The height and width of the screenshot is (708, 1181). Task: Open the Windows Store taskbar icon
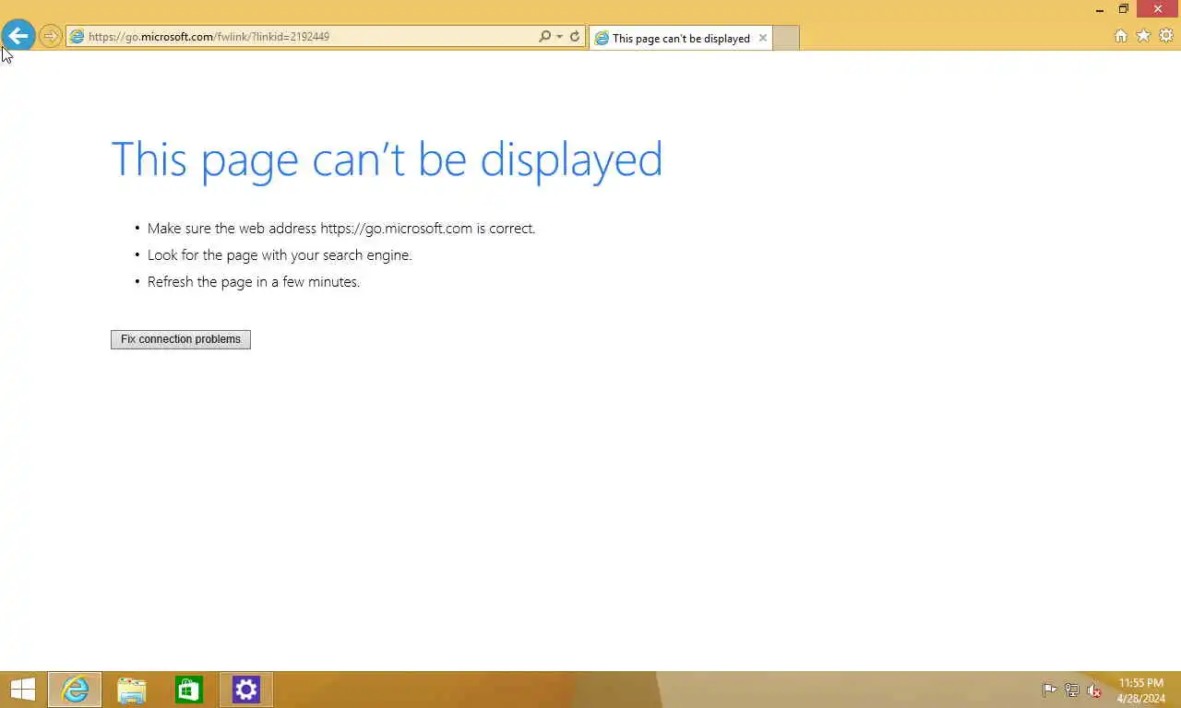click(189, 690)
